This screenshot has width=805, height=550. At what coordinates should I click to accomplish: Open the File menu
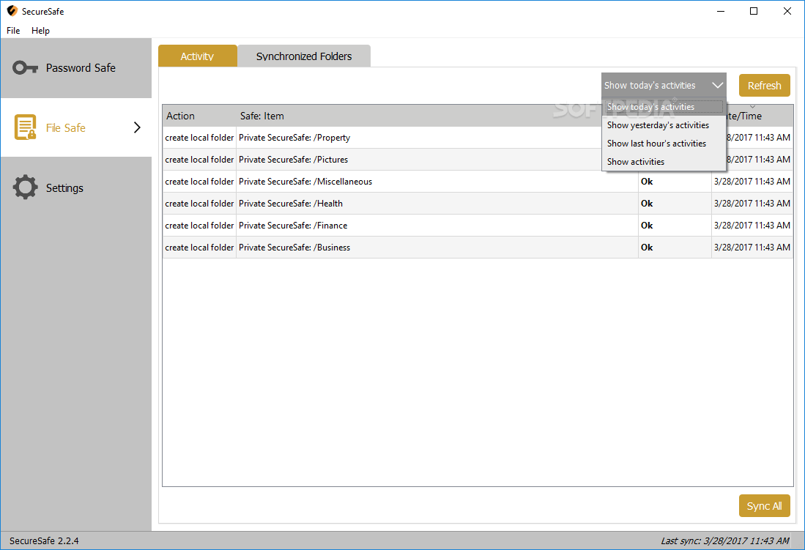click(13, 30)
